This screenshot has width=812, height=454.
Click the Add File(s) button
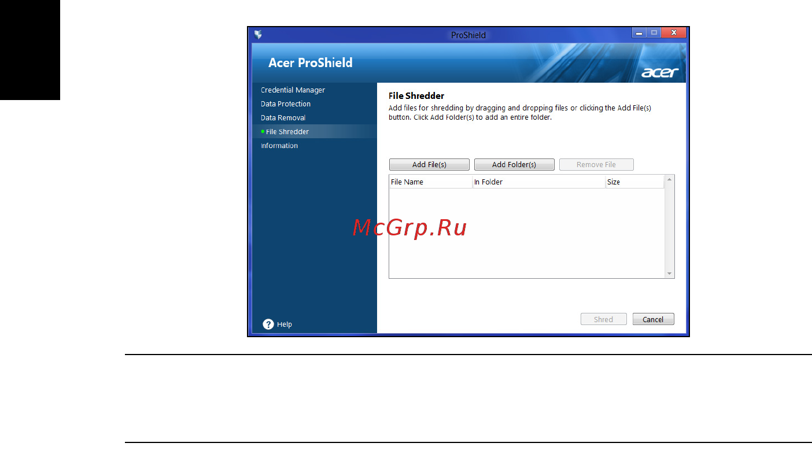(429, 165)
